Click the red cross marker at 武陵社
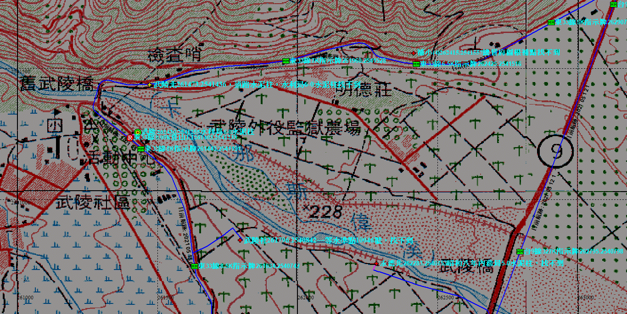Screen dimensions: 627x314 tap(240, 240)
